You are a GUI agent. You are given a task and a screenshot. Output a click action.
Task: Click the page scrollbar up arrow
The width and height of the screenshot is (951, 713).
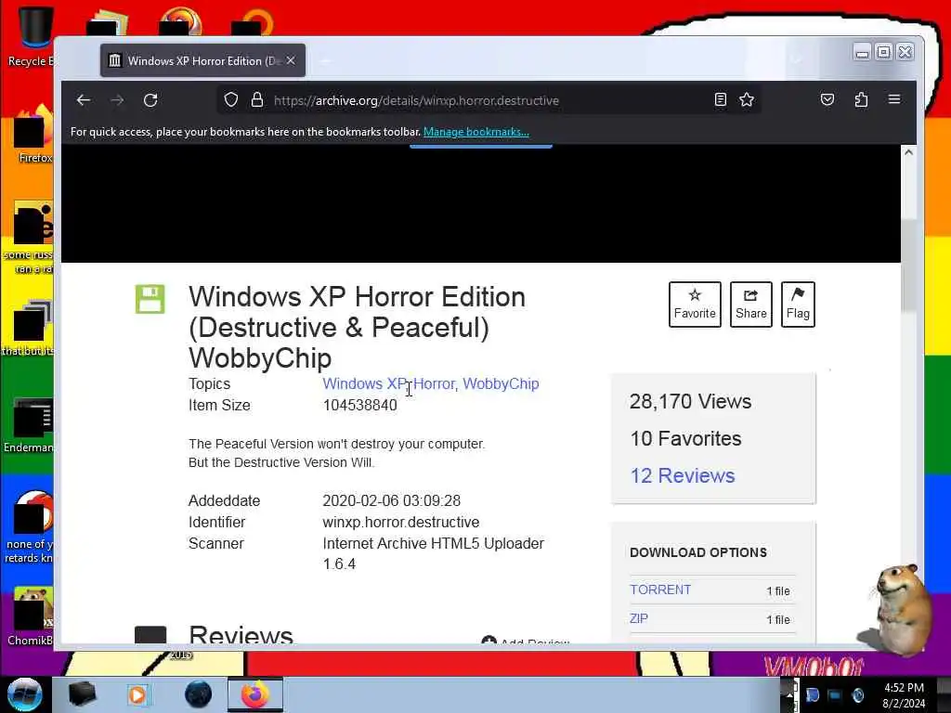click(x=908, y=153)
